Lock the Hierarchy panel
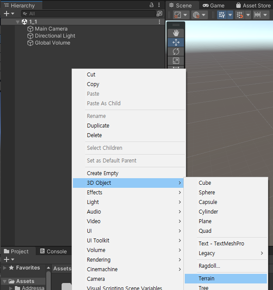The image size is (273, 290). (152, 5)
